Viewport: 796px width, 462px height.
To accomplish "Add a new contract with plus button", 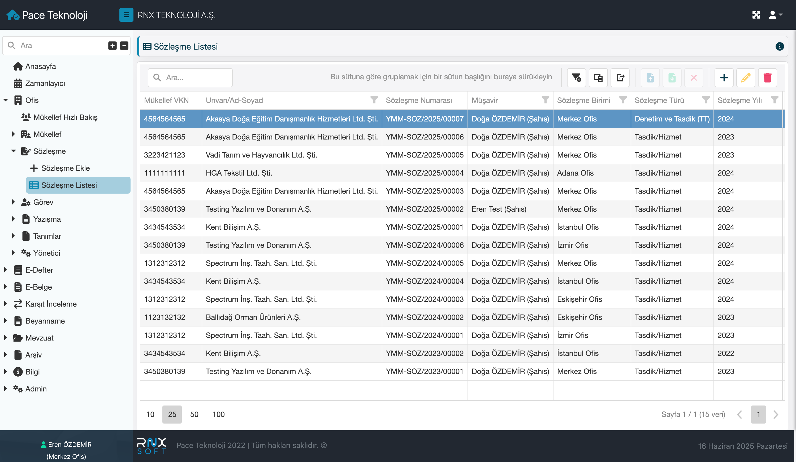I will (x=724, y=78).
